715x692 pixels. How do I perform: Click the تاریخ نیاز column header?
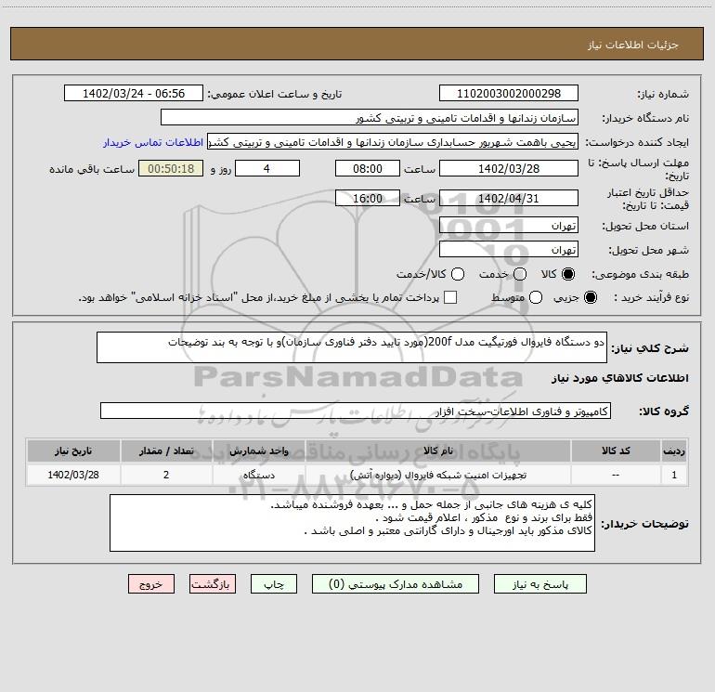pos(73,450)
